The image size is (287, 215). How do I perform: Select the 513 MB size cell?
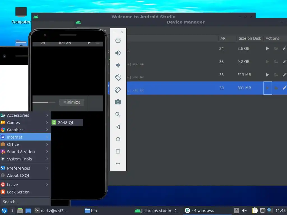pyautogui.click(x=244, y=75)
